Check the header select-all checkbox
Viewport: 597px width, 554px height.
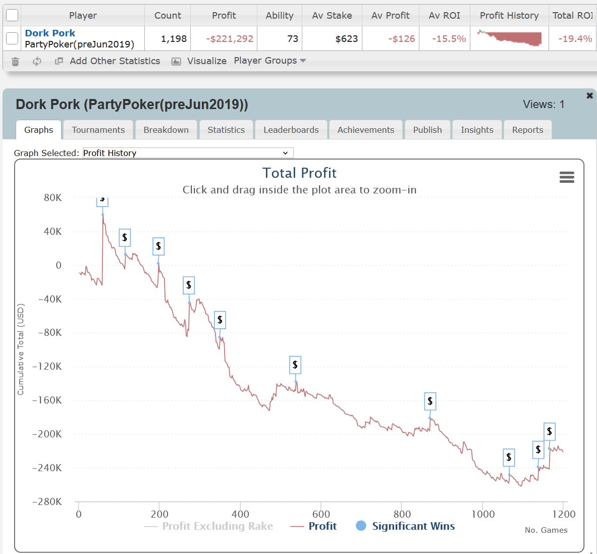pos(12,15)
